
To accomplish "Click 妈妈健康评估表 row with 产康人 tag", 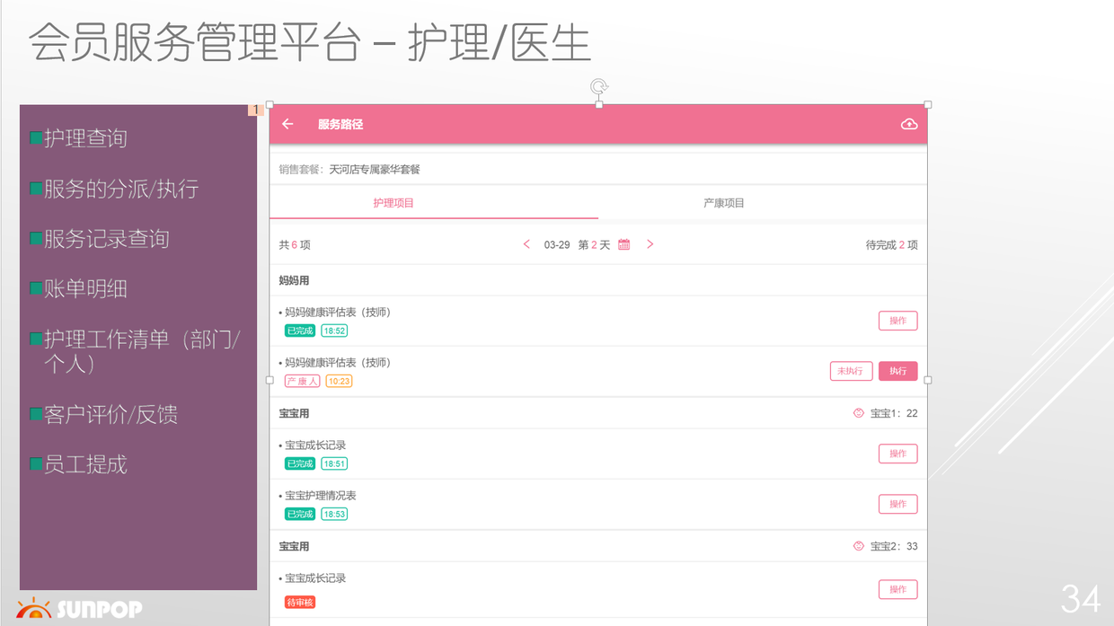I will click(597, 371).
